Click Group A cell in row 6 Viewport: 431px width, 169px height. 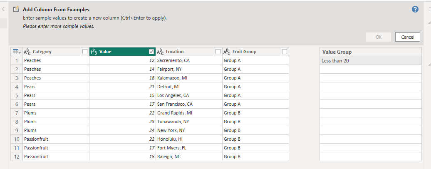coord(255,104)
